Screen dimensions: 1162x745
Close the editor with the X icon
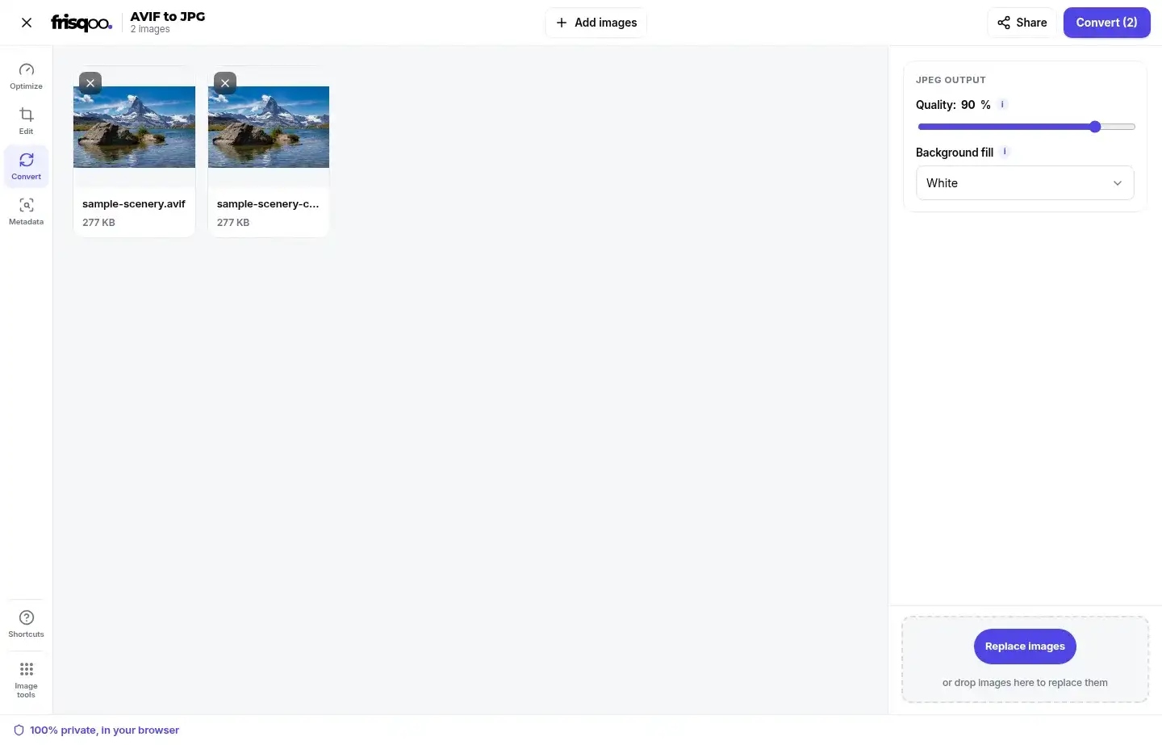pos(27,23)
